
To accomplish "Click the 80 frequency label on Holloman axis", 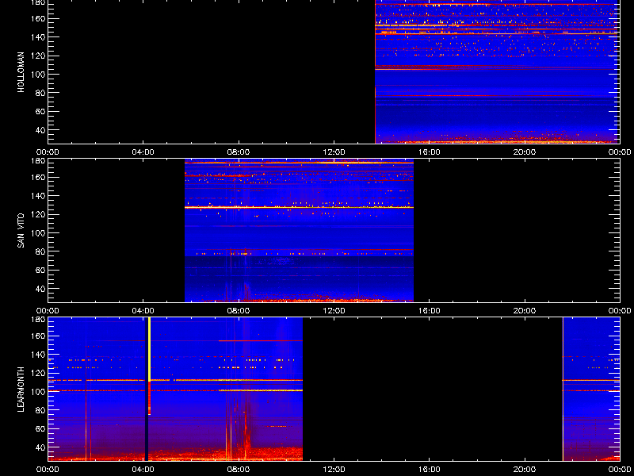I will point(40,93).
